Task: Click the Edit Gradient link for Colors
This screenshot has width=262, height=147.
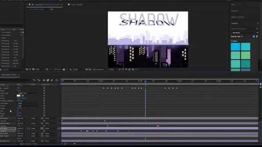Action: coord(22,98)
